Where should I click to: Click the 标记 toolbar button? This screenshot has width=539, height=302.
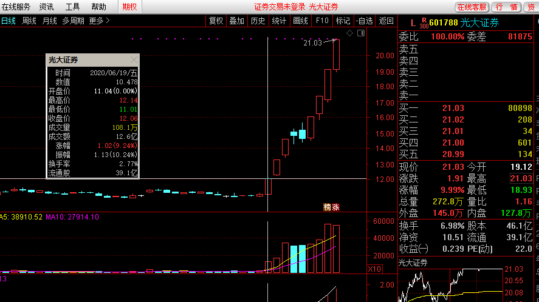coord(343,21)
